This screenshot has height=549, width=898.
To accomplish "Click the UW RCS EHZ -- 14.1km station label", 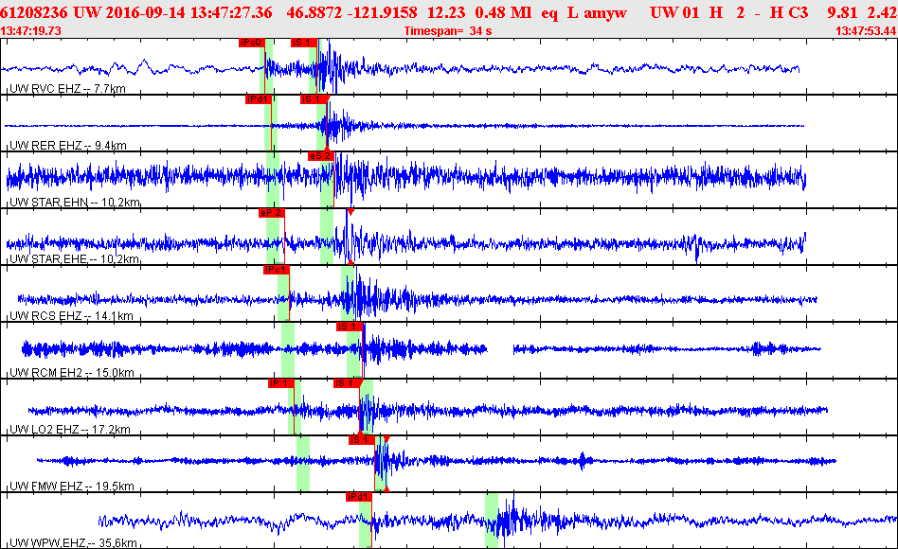I will (x=72, y=315).
